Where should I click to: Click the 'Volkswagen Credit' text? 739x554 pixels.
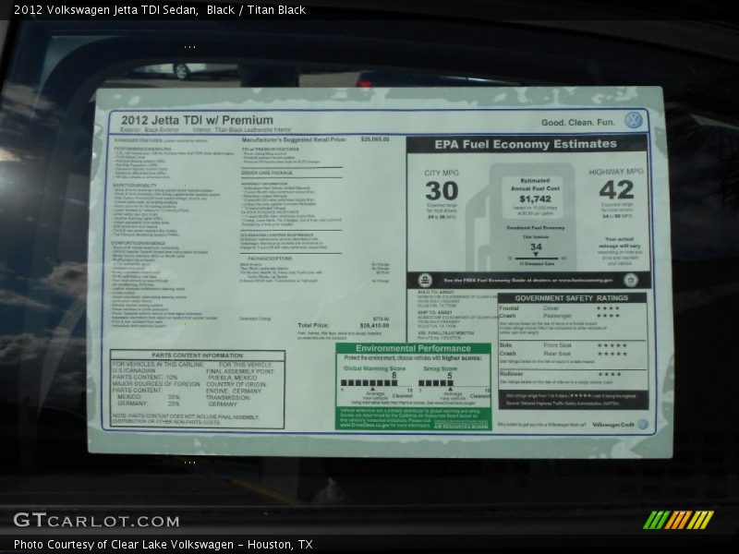tap(613, 425)
